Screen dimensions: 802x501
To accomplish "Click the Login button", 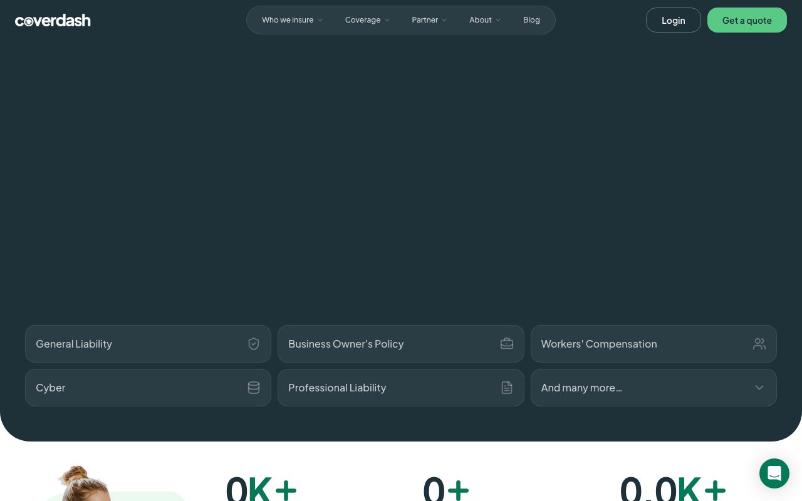I will (674, 20).
